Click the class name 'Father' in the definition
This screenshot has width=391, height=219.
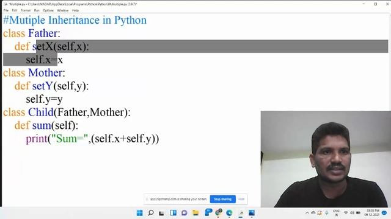(43, 33)
